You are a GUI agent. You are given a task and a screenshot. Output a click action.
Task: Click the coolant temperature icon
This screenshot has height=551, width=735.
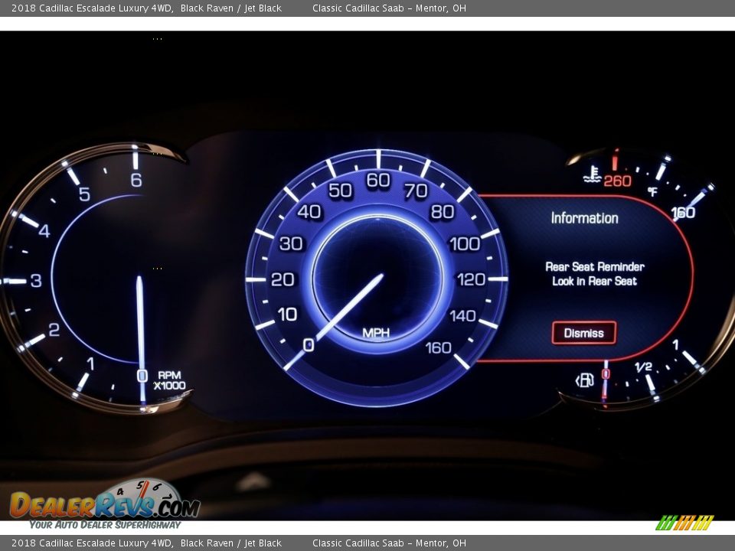[x=592, y=175]
